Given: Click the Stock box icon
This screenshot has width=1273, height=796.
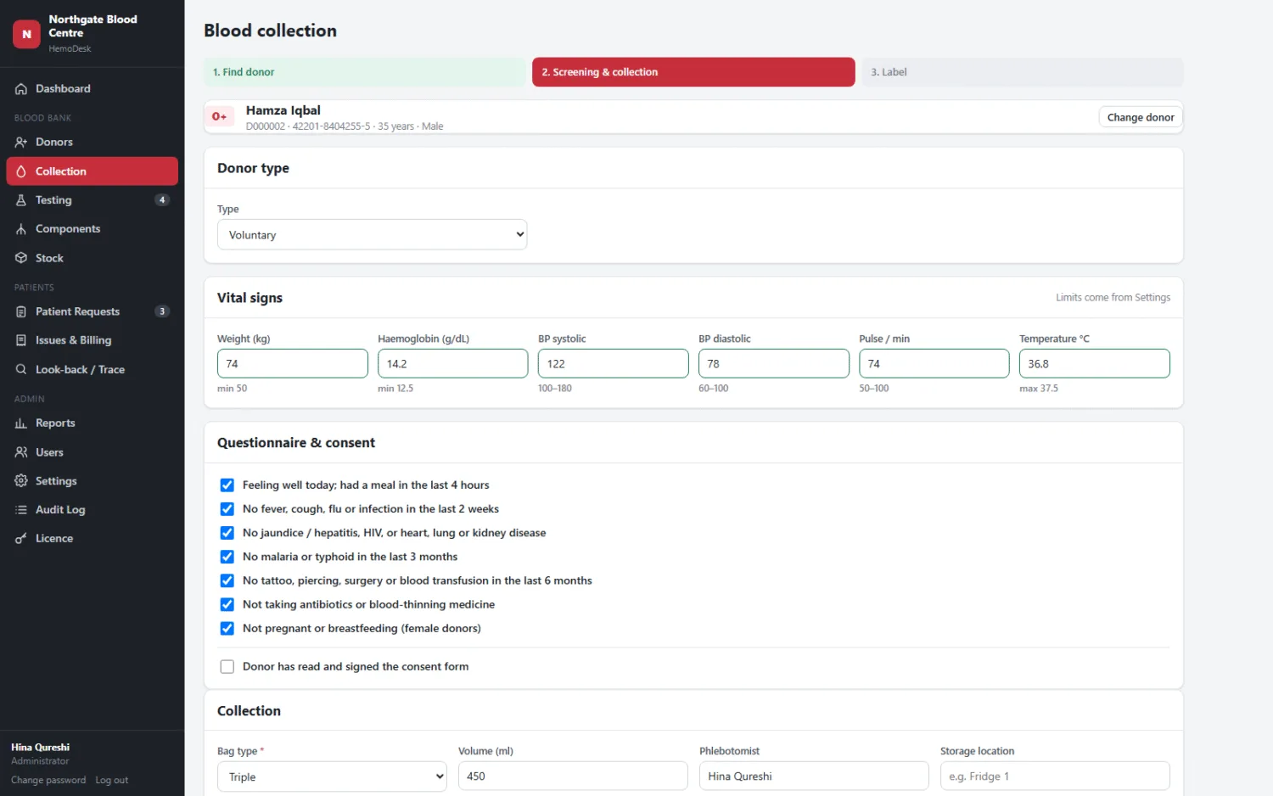Looking at the screenshot, I should (21, 258).
